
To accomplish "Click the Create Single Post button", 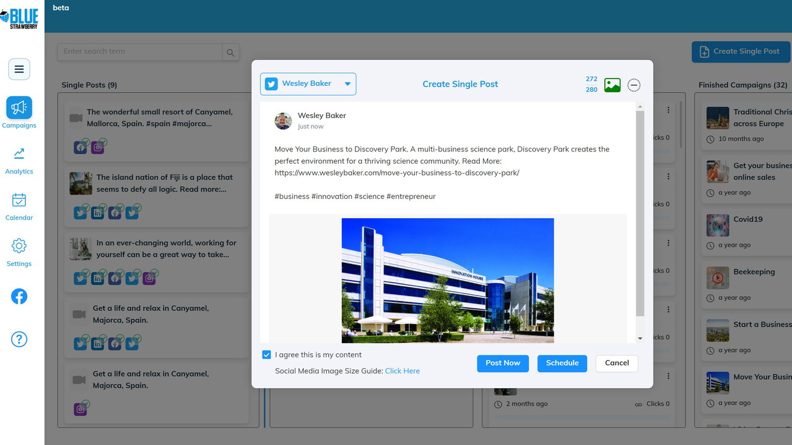I will pyautogui.click(x=741, y=52).
